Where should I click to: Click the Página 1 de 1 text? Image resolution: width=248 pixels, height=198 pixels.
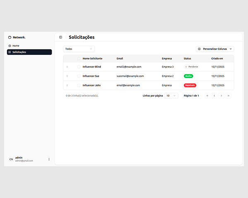pyautogui.click(x=191, y=96)
